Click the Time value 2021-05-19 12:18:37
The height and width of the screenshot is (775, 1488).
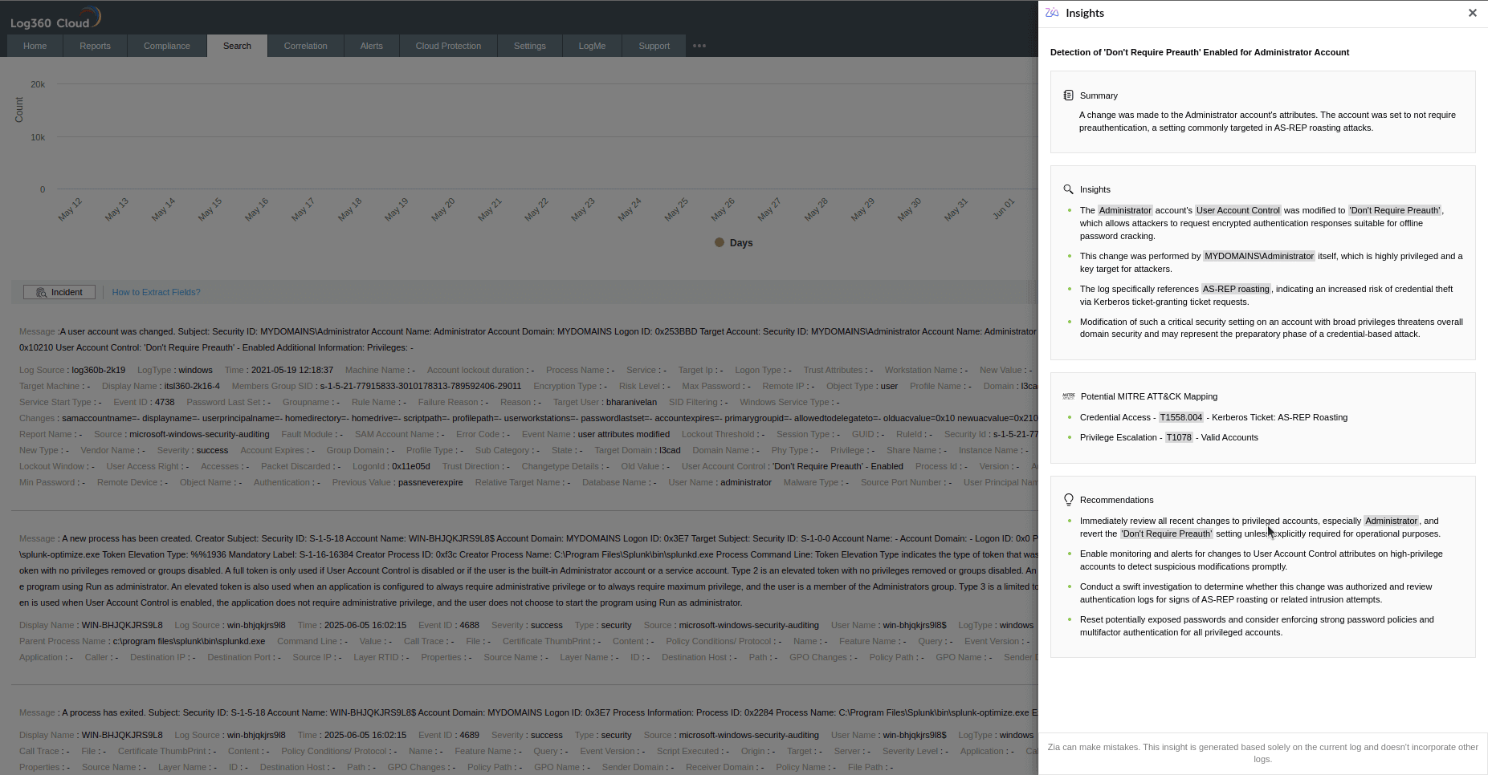point(292,370)
